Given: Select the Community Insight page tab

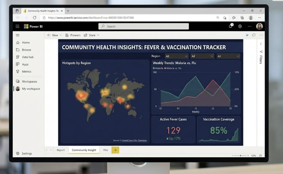Looking at the screenshot, I should pyautogui.click(x=84, y=150).
